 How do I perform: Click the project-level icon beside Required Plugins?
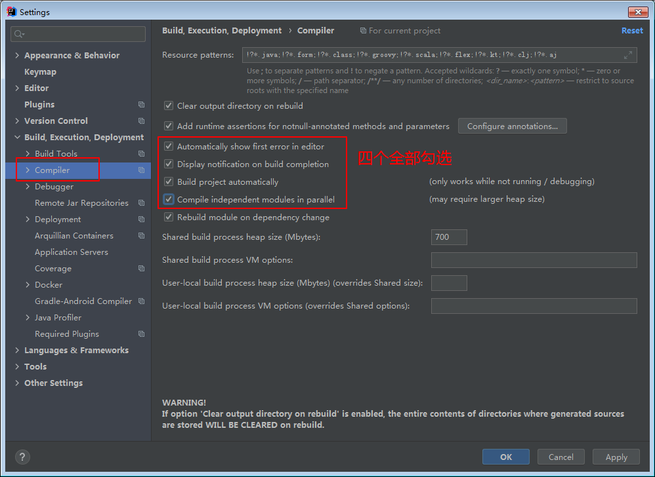coord(141,334)
